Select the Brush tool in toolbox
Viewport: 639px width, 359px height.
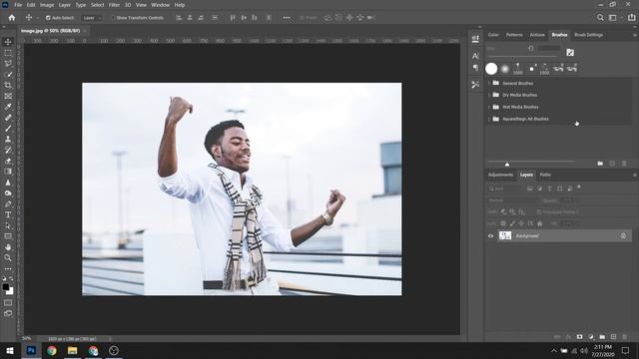coord(8,129)
